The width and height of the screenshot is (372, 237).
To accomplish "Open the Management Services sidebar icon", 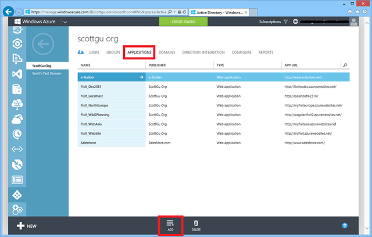I will (x=17, y=180).
